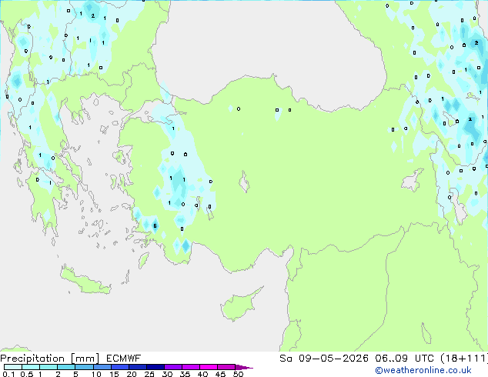This screenshot has width=488, height=377.
Task: Click the (18+111) forecast hour label
Action: 464,359
